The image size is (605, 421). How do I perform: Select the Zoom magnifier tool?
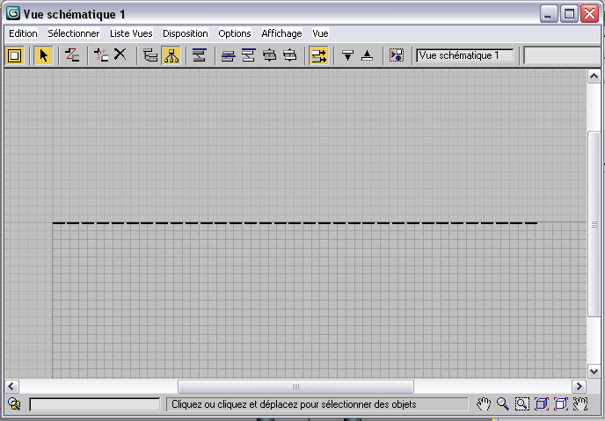click(503, 403)
